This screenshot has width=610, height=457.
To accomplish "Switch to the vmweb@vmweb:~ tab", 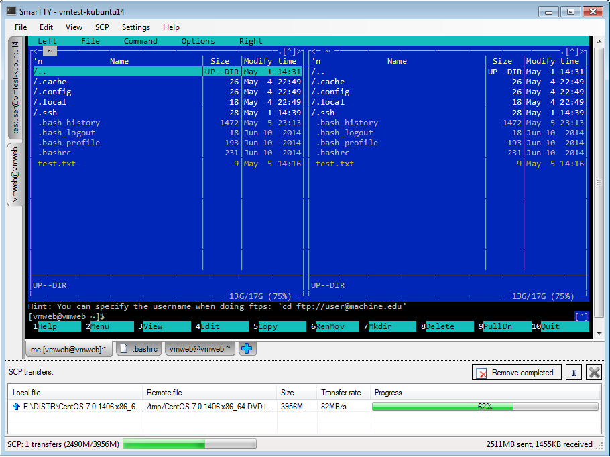I will (200, 349).
